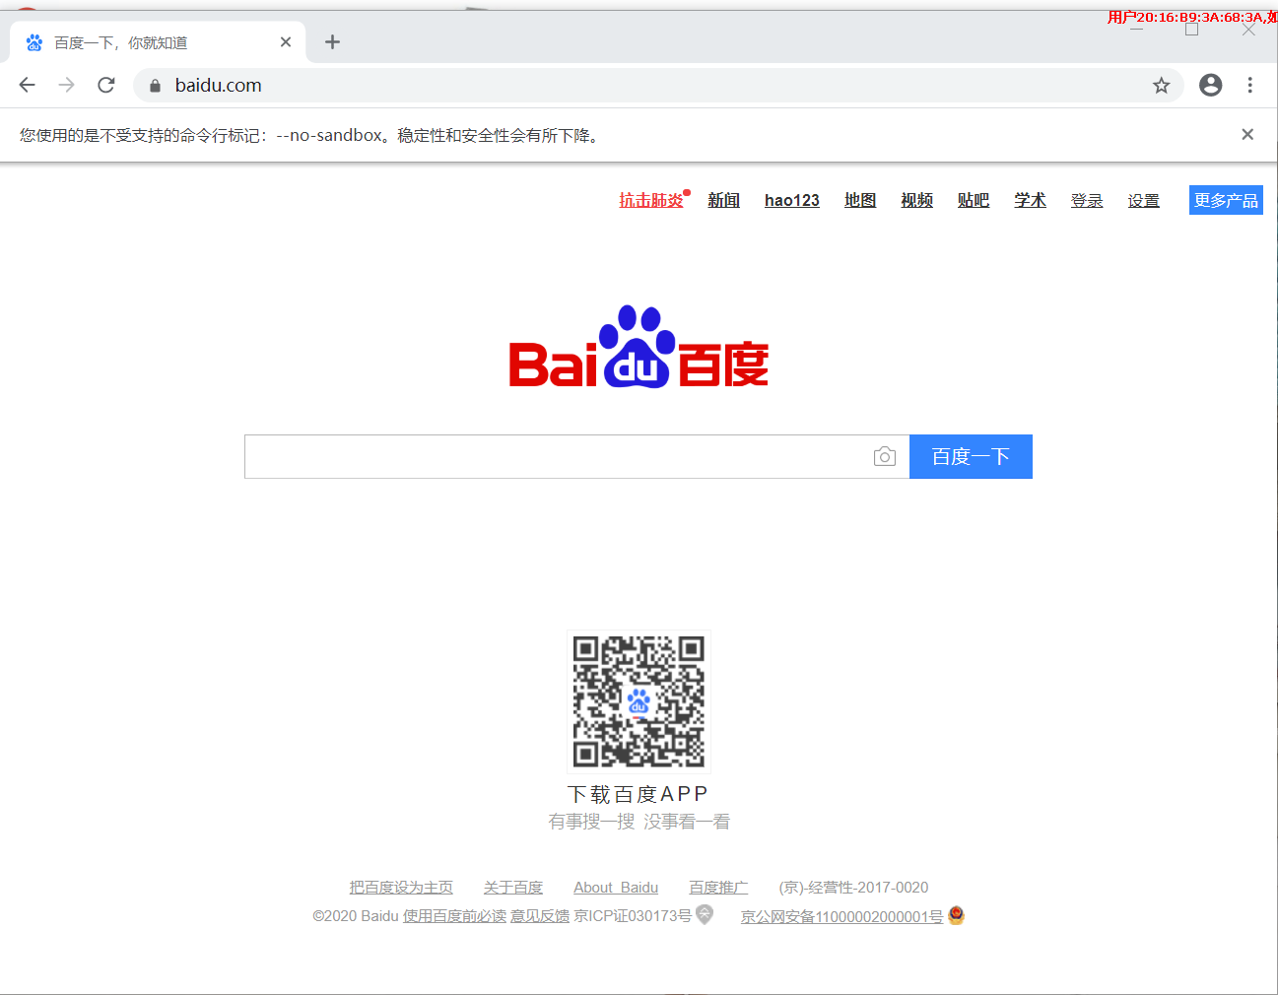The width and height of the screenshot is (1278, 995).
Task: Reload the page with the refresh icon
Action: pos(105,85)
